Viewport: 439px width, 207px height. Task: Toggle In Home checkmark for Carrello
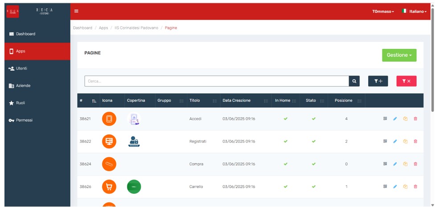[x=286, y=187]
